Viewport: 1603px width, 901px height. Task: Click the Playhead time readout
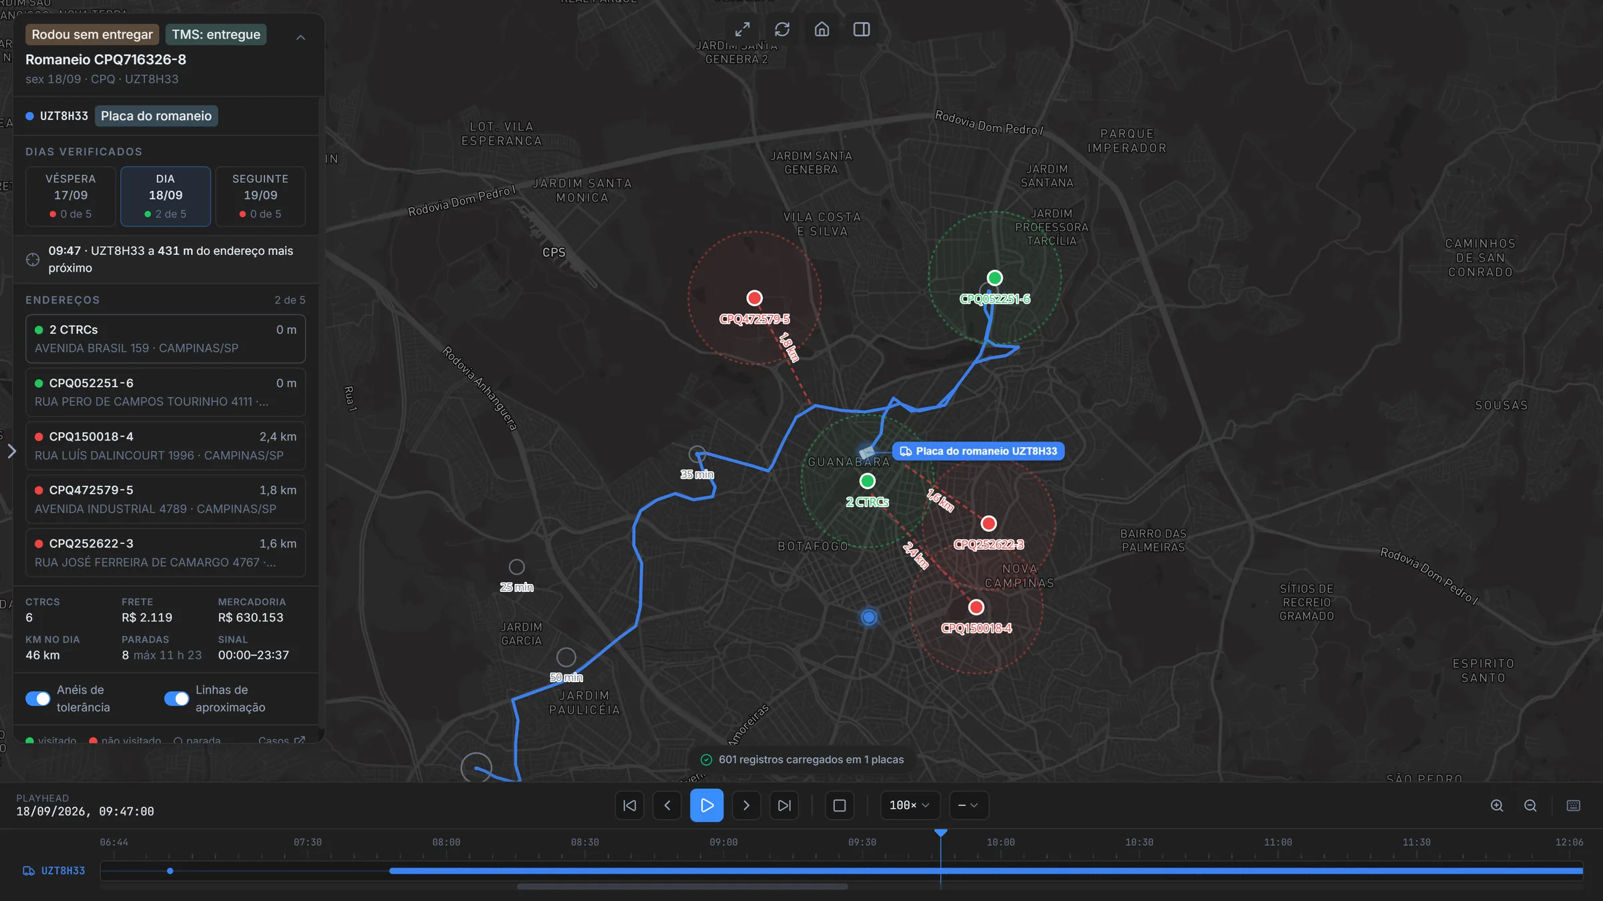coord(85,812)
